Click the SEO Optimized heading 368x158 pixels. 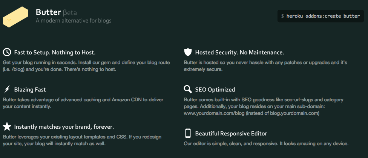tap(215, 90)
